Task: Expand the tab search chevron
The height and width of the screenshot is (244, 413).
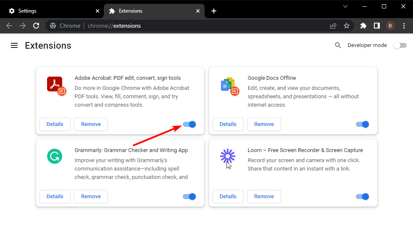Action: pos(345,6)
